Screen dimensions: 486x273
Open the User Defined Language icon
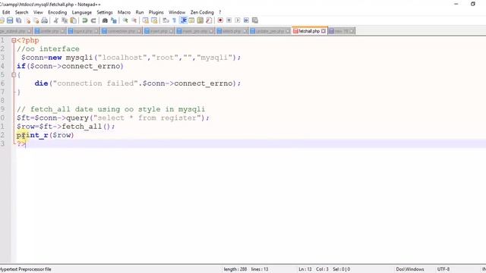pos(191,20)
